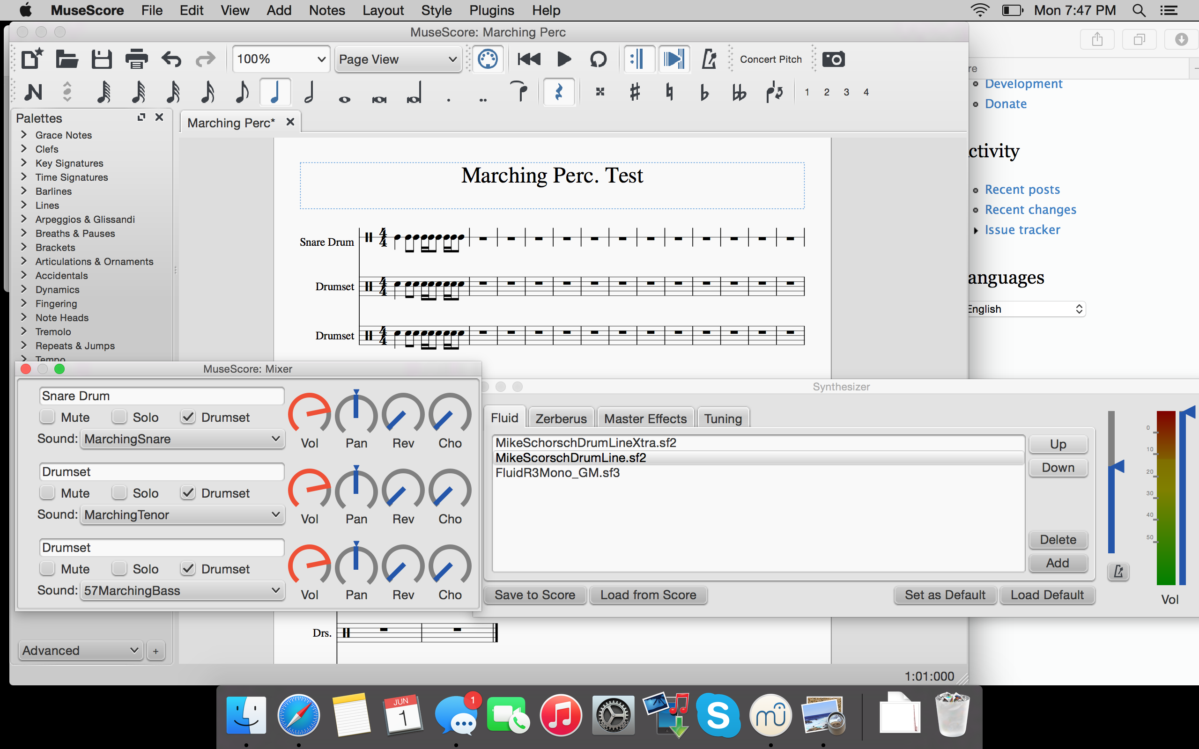
Task: Select the quarter note duration
Action: [x=275, y=92]
